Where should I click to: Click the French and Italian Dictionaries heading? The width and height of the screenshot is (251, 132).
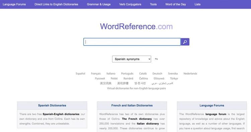[x=132, y=105]
